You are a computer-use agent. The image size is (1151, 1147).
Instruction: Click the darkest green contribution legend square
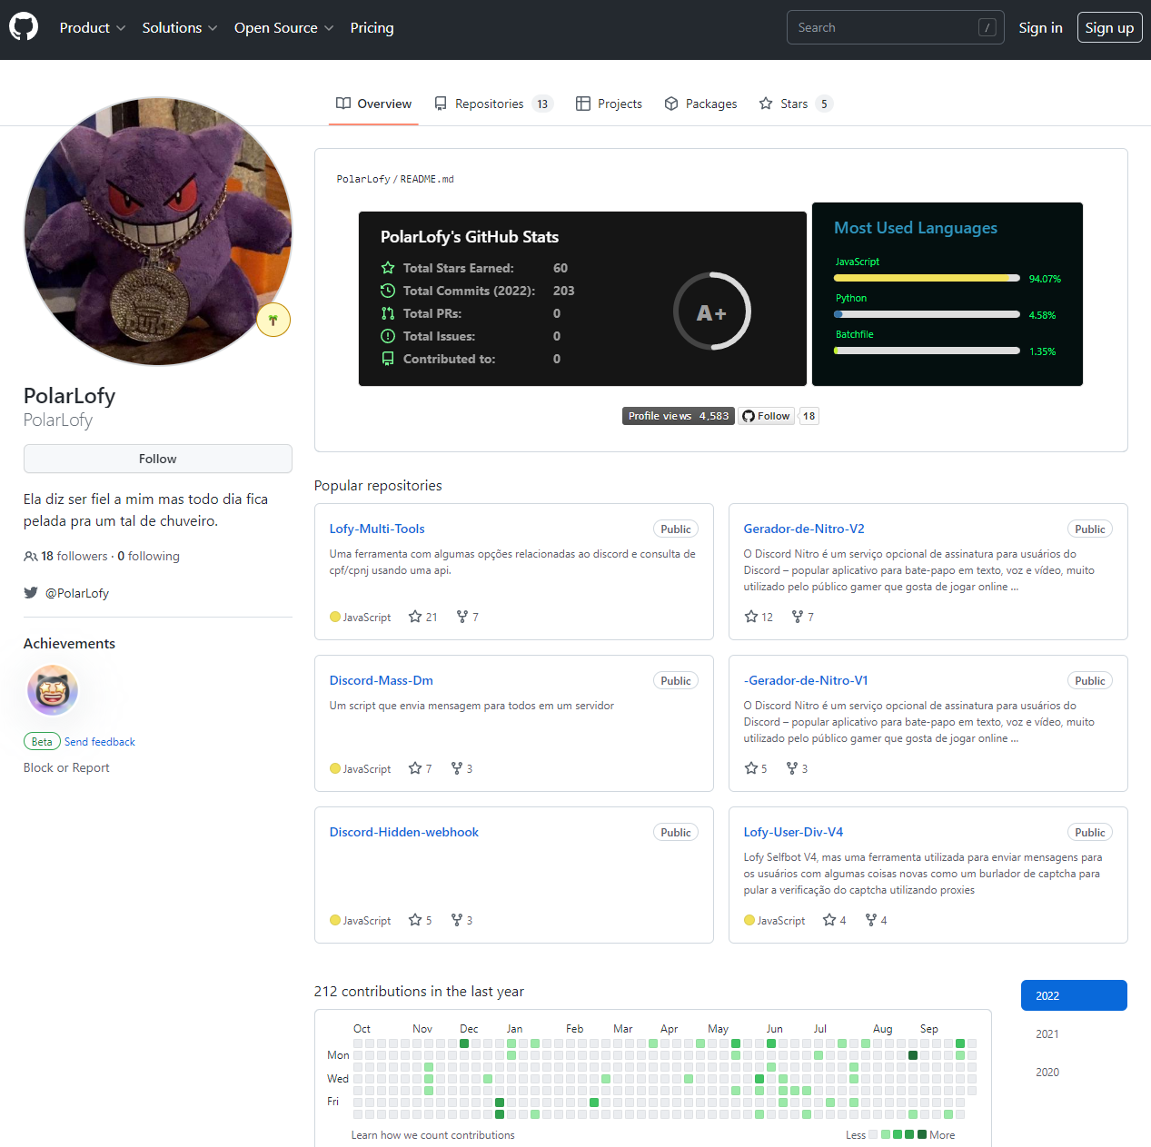[922, 1134]
